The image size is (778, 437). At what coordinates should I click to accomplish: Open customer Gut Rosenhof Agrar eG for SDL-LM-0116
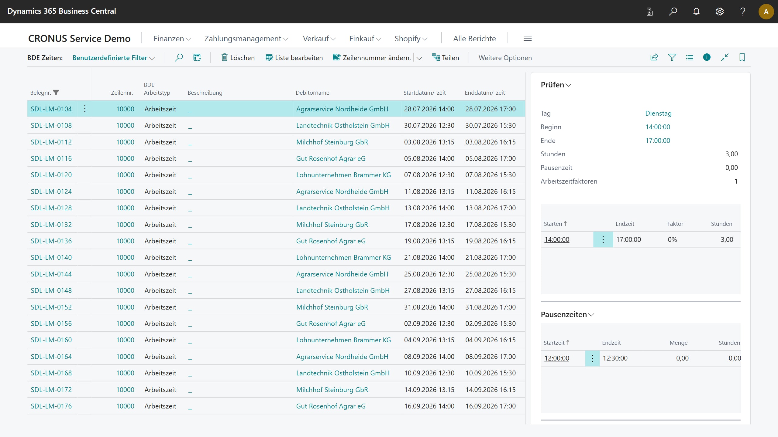(331, 158)
